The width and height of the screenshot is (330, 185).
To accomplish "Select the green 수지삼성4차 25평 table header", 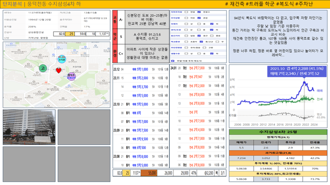I will [x=278, y=132].
